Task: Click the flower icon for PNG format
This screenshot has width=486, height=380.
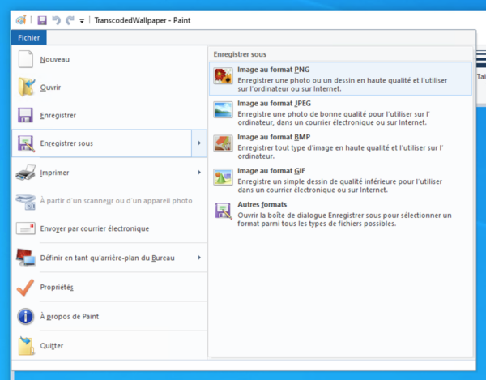Action: pos(223,76)
